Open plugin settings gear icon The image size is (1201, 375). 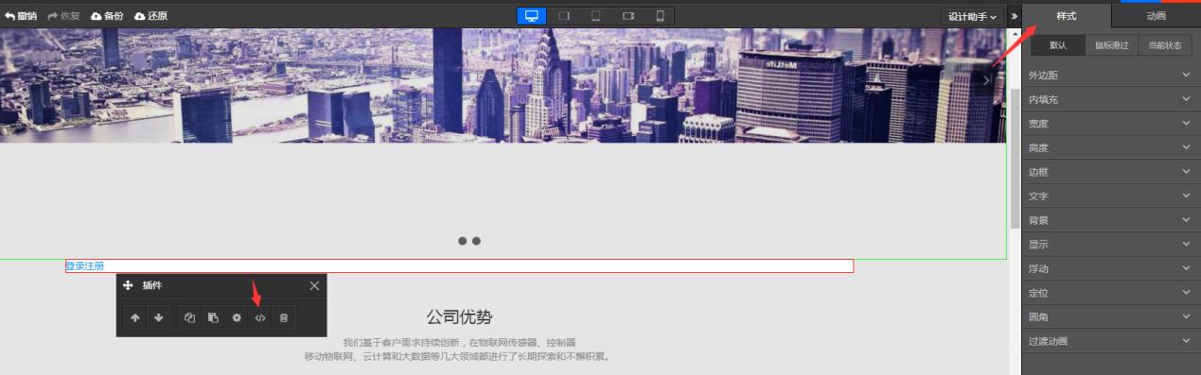tap(237, 318)
